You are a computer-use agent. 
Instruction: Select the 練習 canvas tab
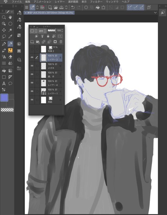49,13
